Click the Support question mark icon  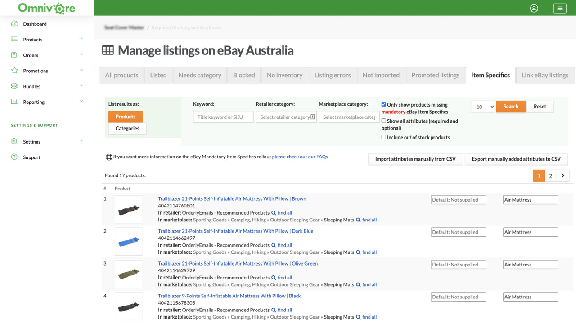[15, 157]
